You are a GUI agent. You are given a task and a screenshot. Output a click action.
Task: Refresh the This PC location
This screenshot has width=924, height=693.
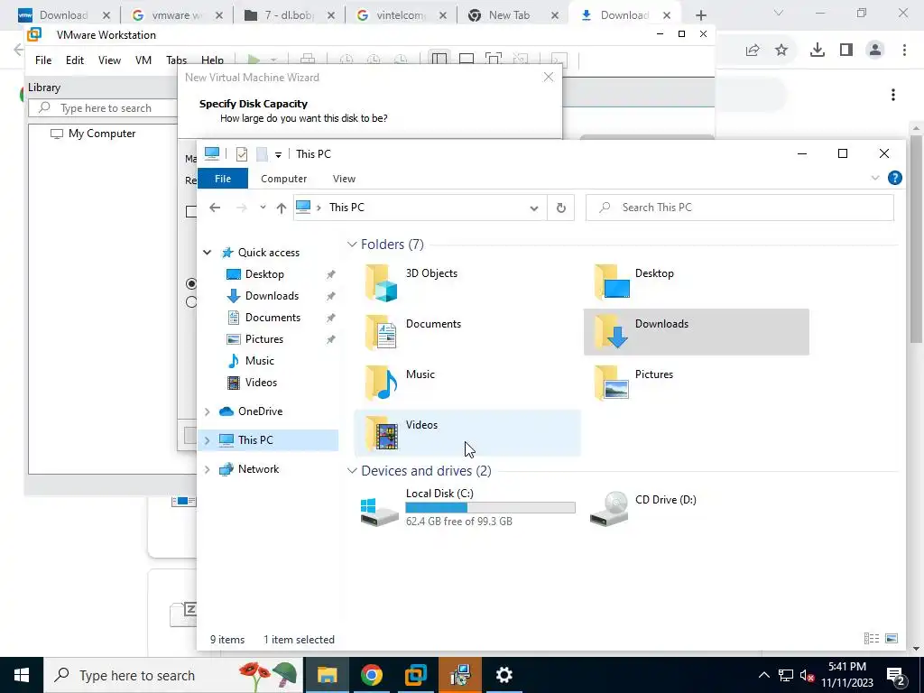pos(561,208)
